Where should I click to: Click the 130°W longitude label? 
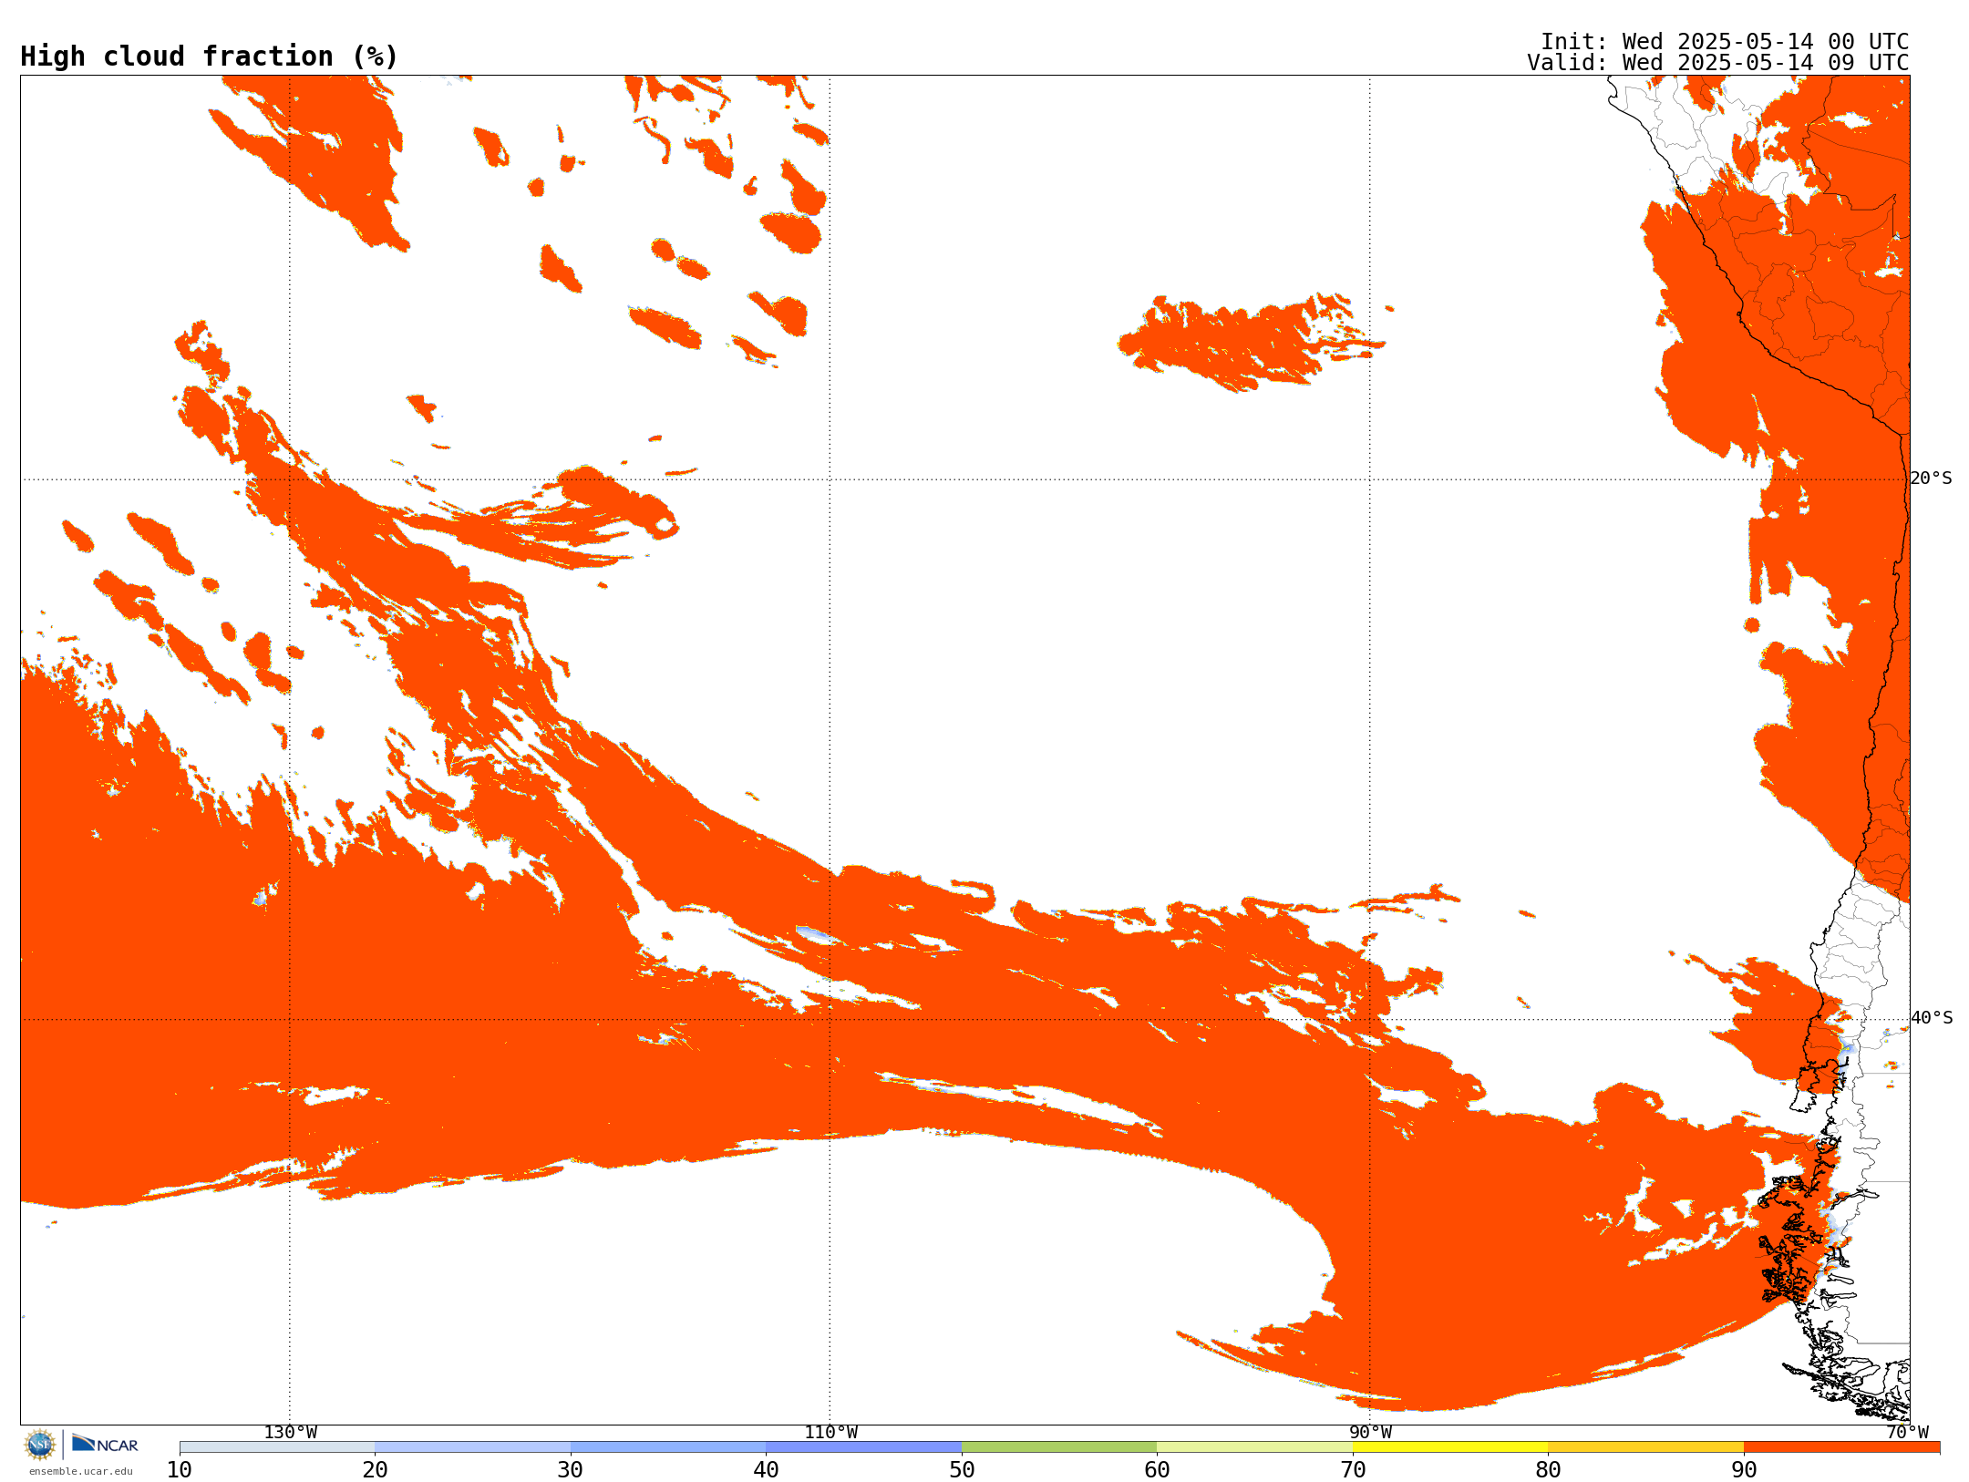[x=291, y=1433]
